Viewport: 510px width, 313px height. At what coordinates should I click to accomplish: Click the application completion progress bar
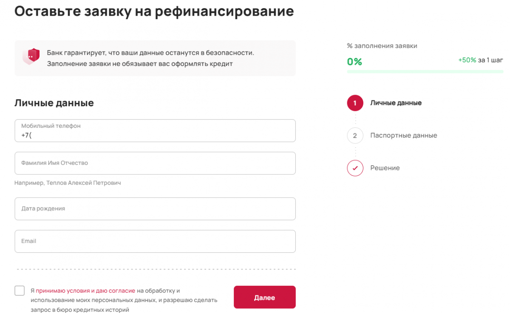click(x=425, y=72)
